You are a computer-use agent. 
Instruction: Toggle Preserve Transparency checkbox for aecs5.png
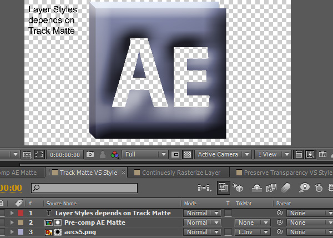coord(228,232)
